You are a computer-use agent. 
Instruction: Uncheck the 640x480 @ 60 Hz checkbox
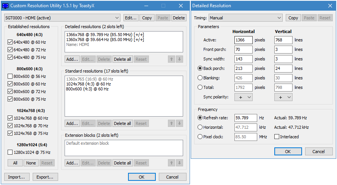pos(10,42)
